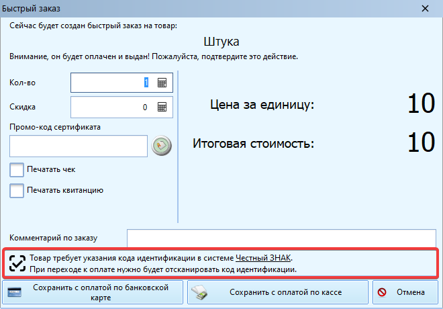The height and width of the screenshot is (309, 443).
Task: Close the Быстрый заказ dialog window
Action: [424, 9]
